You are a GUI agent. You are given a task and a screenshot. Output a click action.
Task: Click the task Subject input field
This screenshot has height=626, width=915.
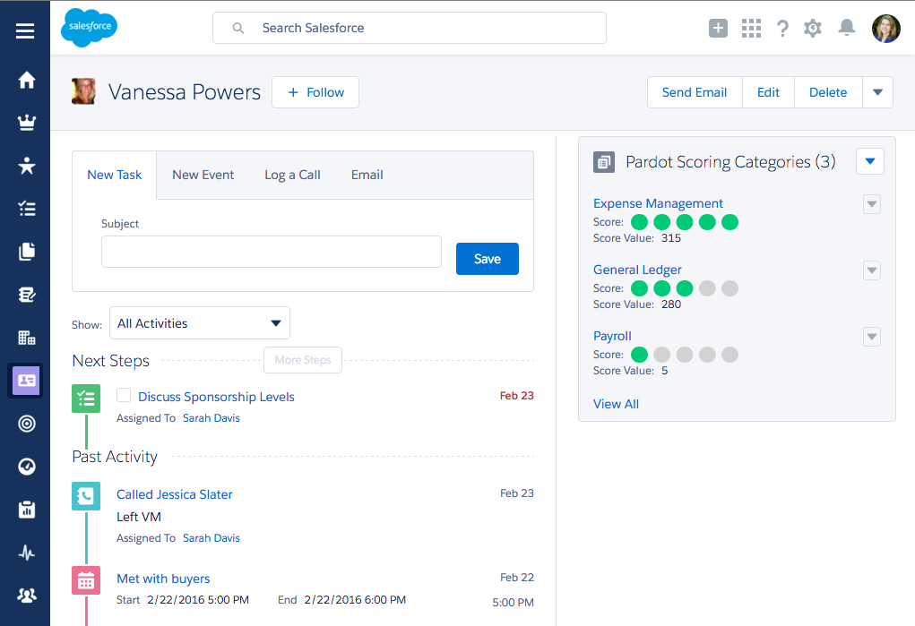(x=272, y=252)
